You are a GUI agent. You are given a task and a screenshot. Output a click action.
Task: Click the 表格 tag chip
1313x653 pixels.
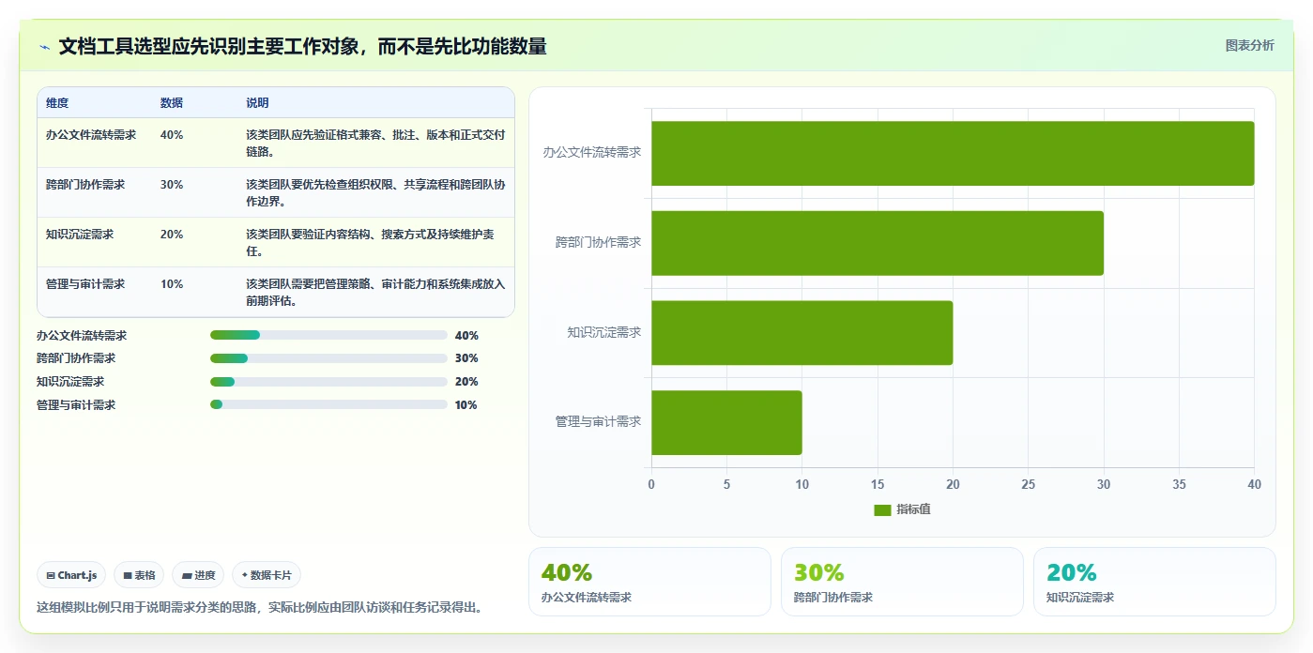pos(139,575)
